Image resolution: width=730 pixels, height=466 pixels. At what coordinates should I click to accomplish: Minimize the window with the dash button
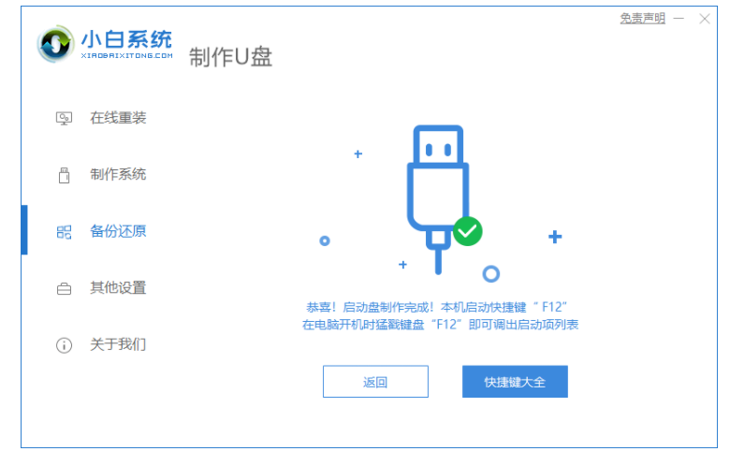point(679,19)
